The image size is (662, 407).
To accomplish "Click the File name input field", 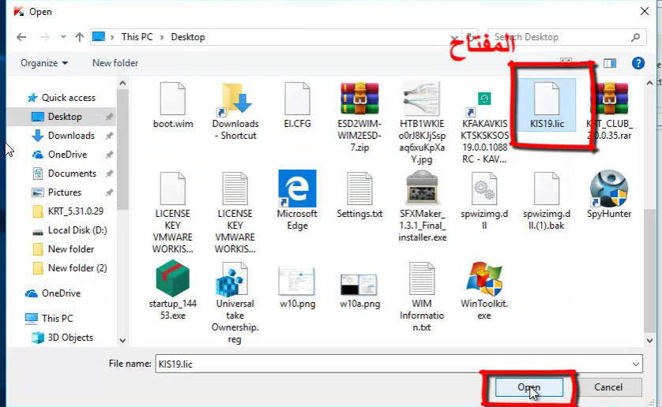I will 399,364.
